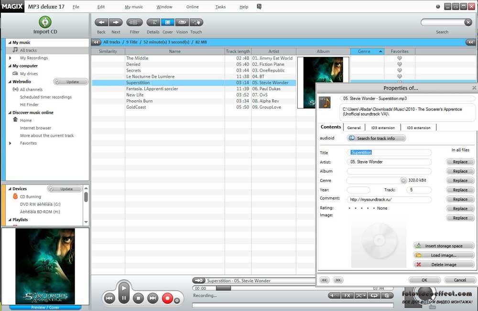Click the Import CD icon

(x=45, y=22)
